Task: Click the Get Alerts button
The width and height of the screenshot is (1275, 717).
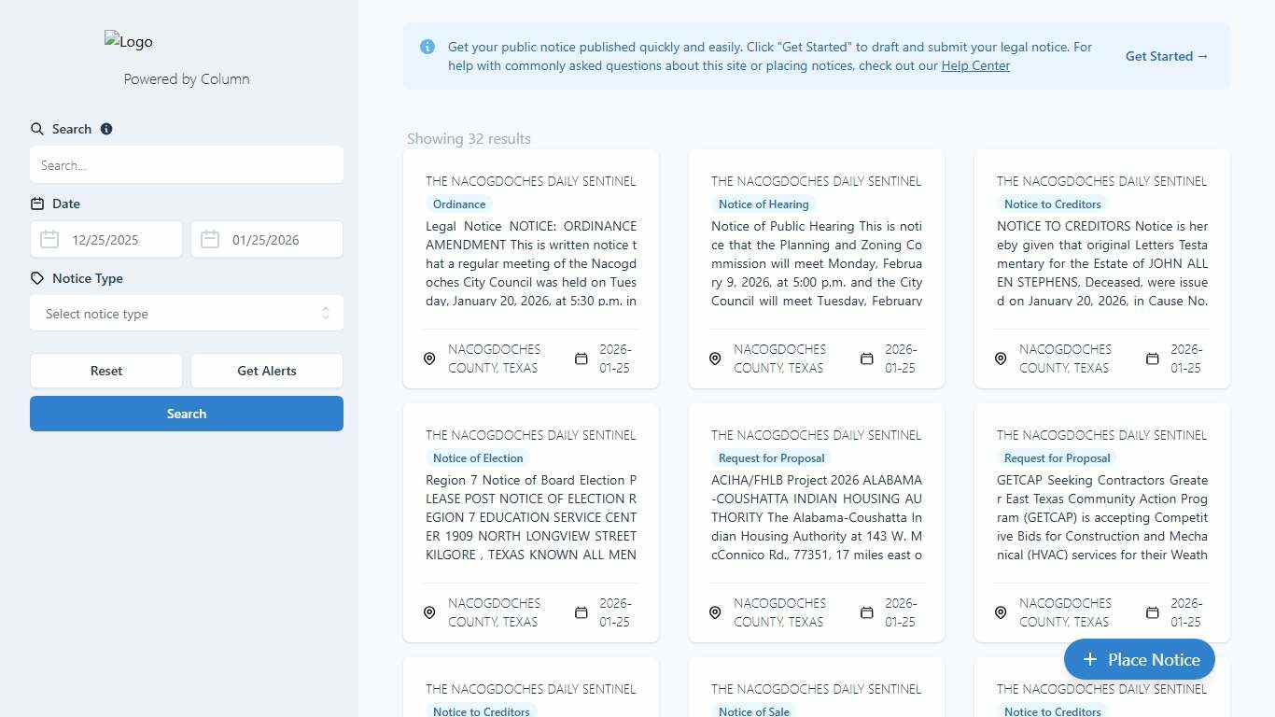Action: click(x=267, y=371)
